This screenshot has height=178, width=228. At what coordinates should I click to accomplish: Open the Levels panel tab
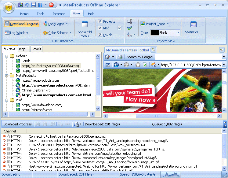pos(36,49)
